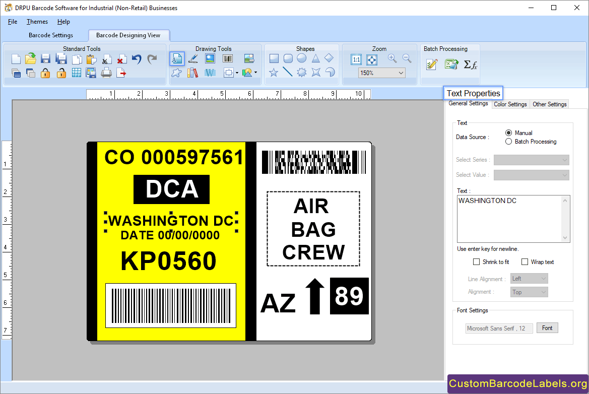Screen dimensions: 589x394
Task: Select the General Settings tab
Action: click(x=469, y=103)
